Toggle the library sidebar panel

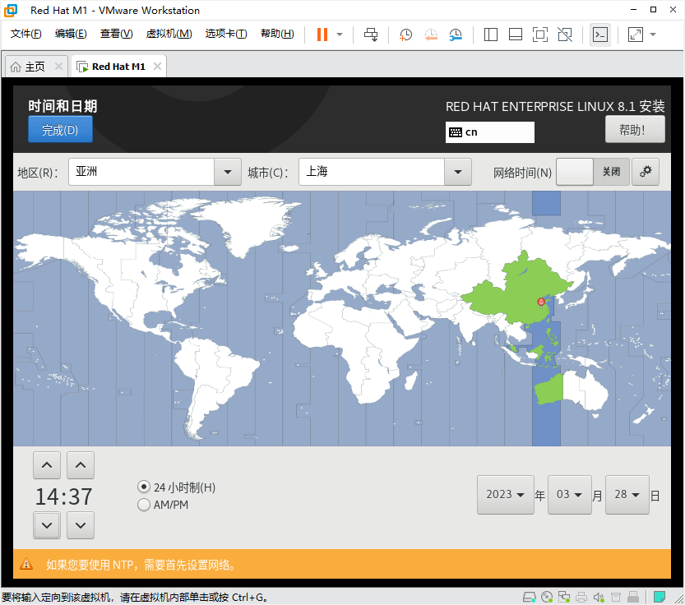point(491,35)
